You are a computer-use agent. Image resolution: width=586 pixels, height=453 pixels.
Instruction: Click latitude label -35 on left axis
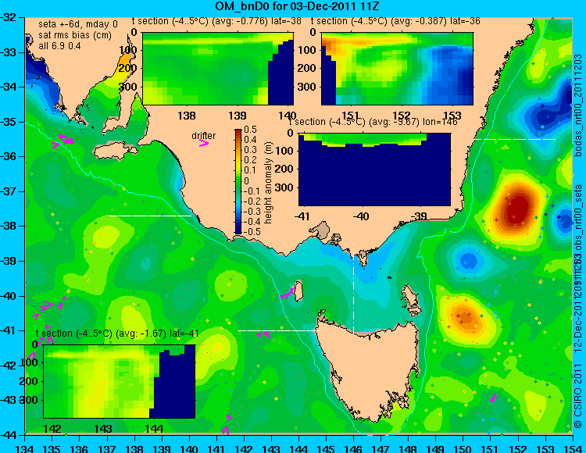(x=9, y=122)
